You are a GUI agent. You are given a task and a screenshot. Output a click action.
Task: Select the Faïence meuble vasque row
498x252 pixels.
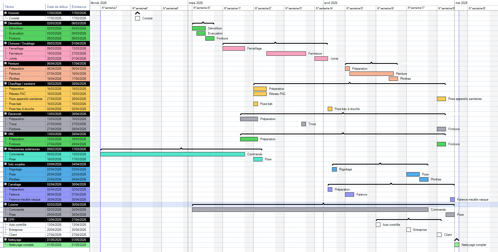[47, 200]
